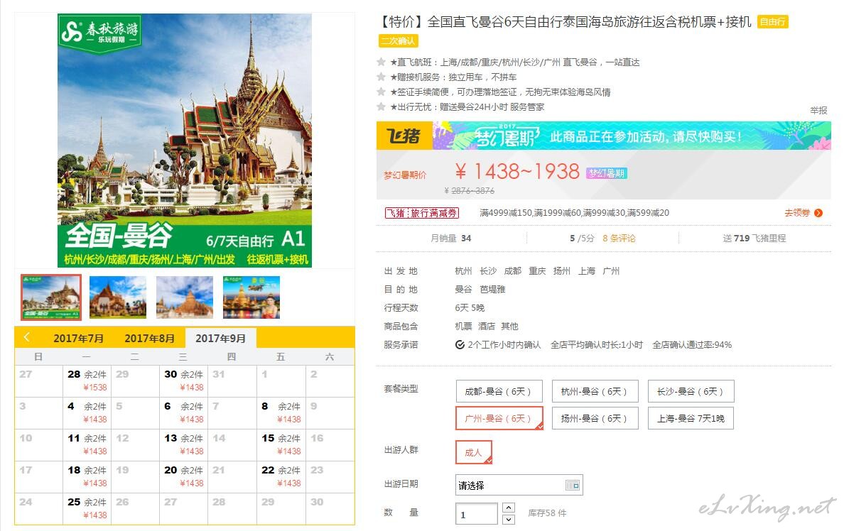This screenshot has height=531, width=844.
Task: Pick September 6 departure date
Action: tap(184, 412)
